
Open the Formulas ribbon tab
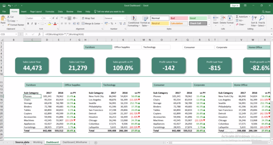click(x=50, y=12)
